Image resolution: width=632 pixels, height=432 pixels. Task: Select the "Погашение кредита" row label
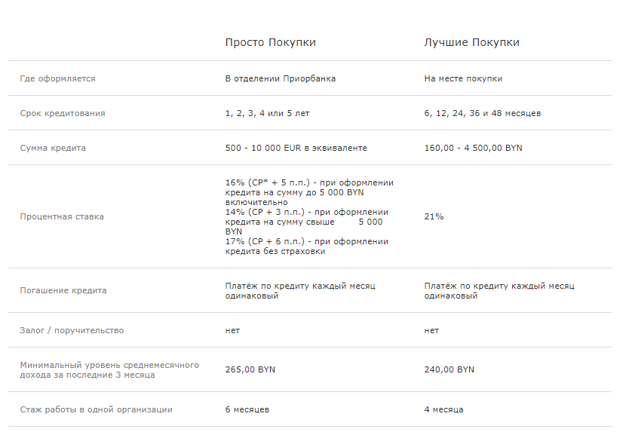point(63,290)
